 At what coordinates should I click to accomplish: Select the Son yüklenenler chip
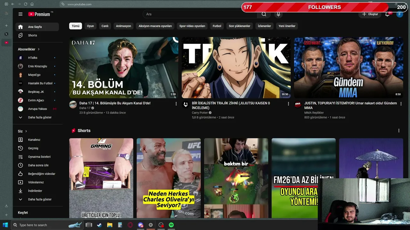point(240,26)
